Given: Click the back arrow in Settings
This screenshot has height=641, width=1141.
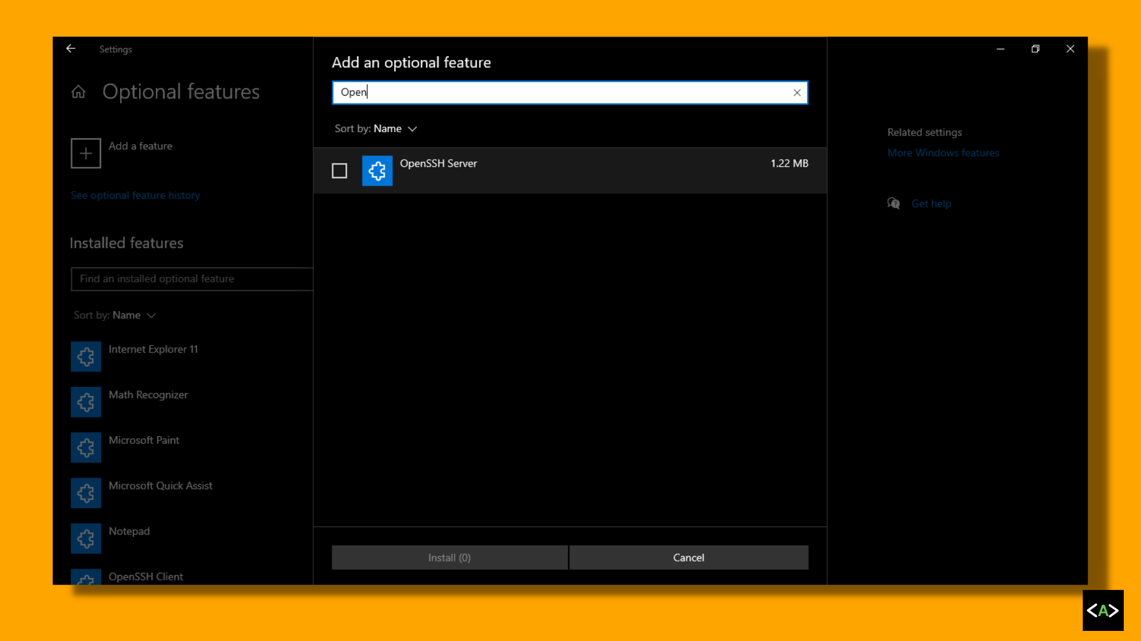Looking at the screenshot, I should [71, 49].
